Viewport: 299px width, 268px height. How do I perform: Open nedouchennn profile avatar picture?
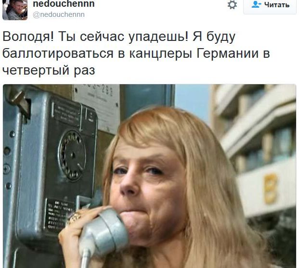tap(14, 10)
